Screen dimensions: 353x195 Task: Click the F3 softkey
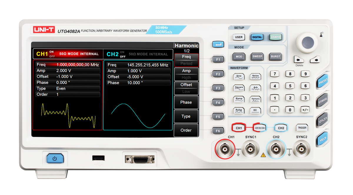click(x=218, y=88)
